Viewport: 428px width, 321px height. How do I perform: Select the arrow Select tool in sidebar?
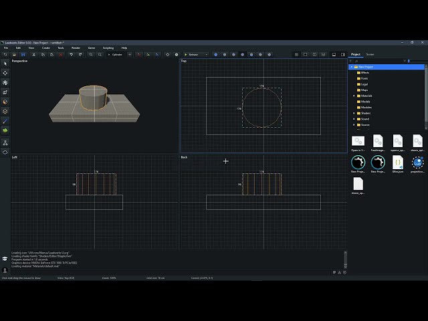coord(5,64)
